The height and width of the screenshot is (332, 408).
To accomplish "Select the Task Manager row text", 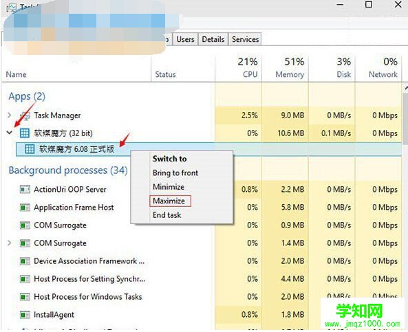I will pos(57,115).
